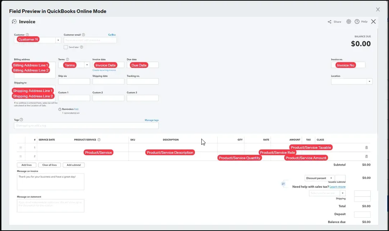Click the Custom 3 field
Screen dimensions: 389x231
[143, 98]
